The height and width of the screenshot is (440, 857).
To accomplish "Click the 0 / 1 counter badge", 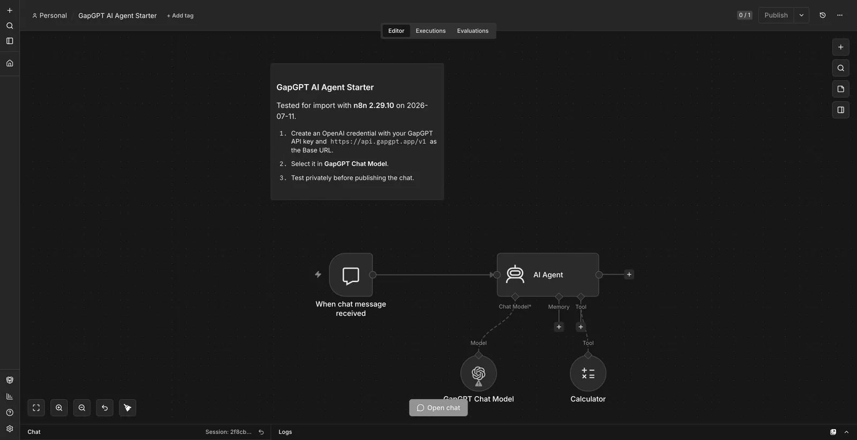I will tap(745, 15).
